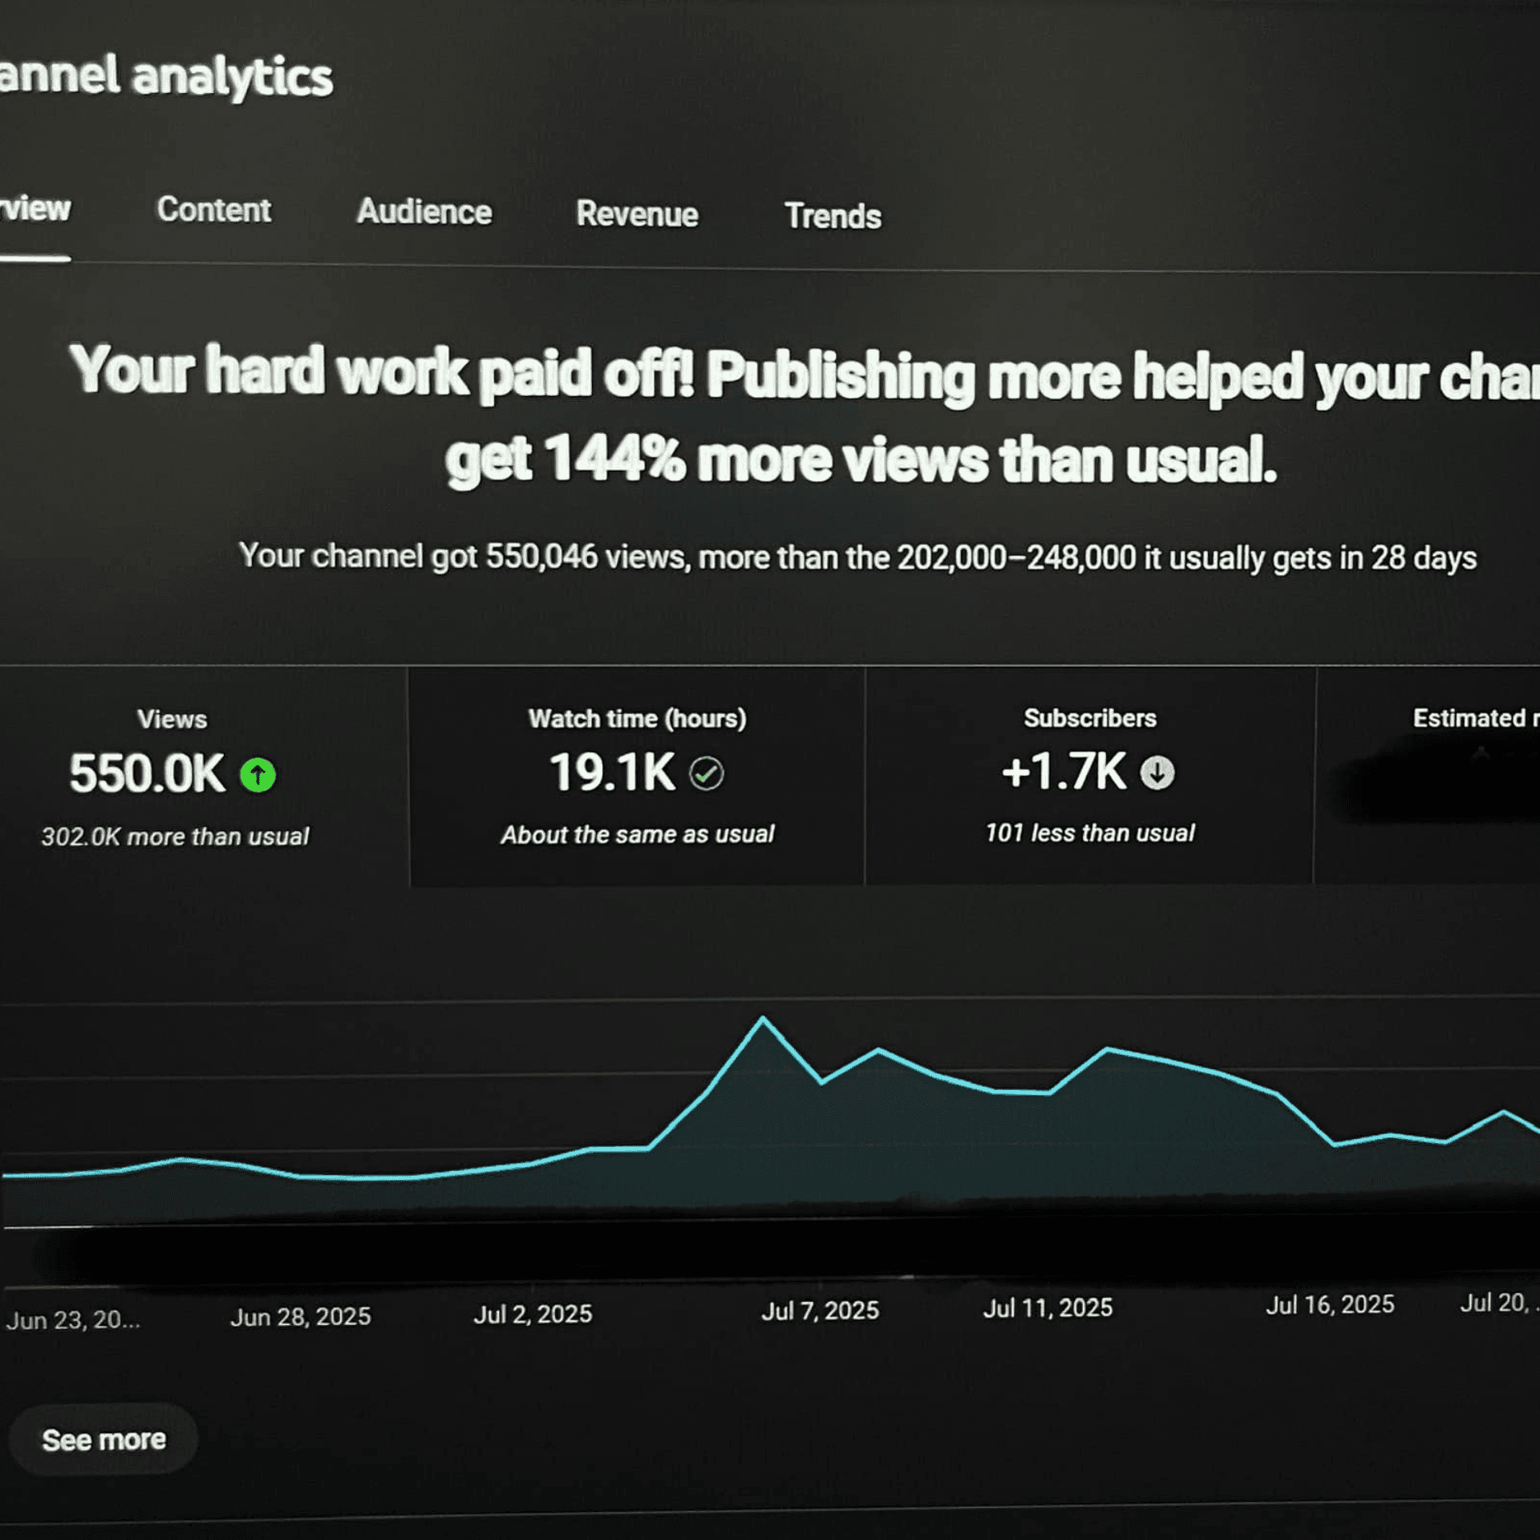Click the Jun 28, 2025 axis label
1540x1540 pixels.
[x=300, y=1316]
